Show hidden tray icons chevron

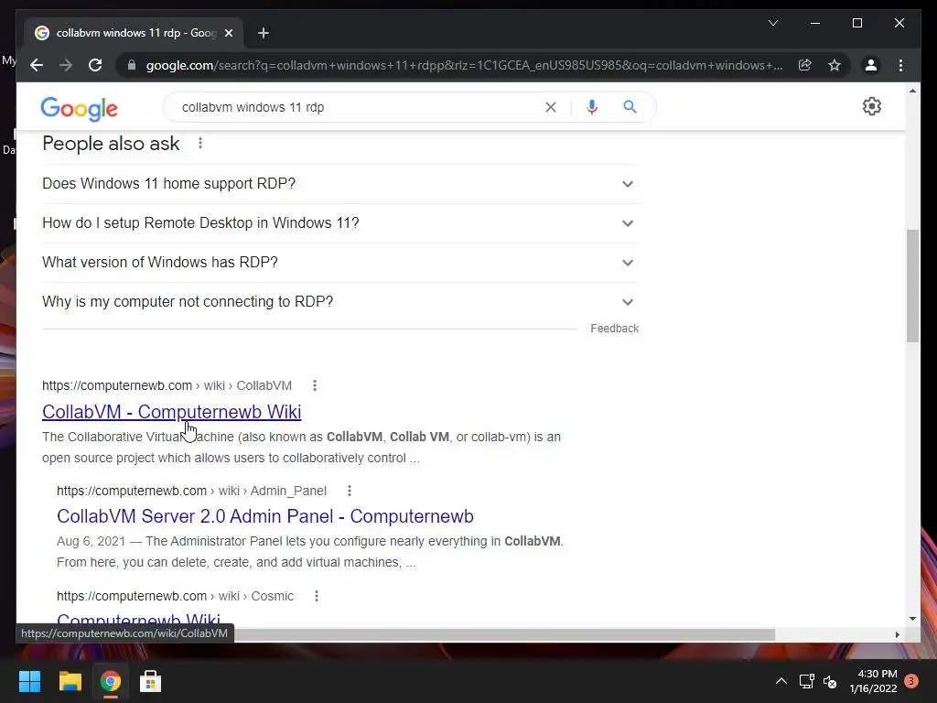pos(781,681)
